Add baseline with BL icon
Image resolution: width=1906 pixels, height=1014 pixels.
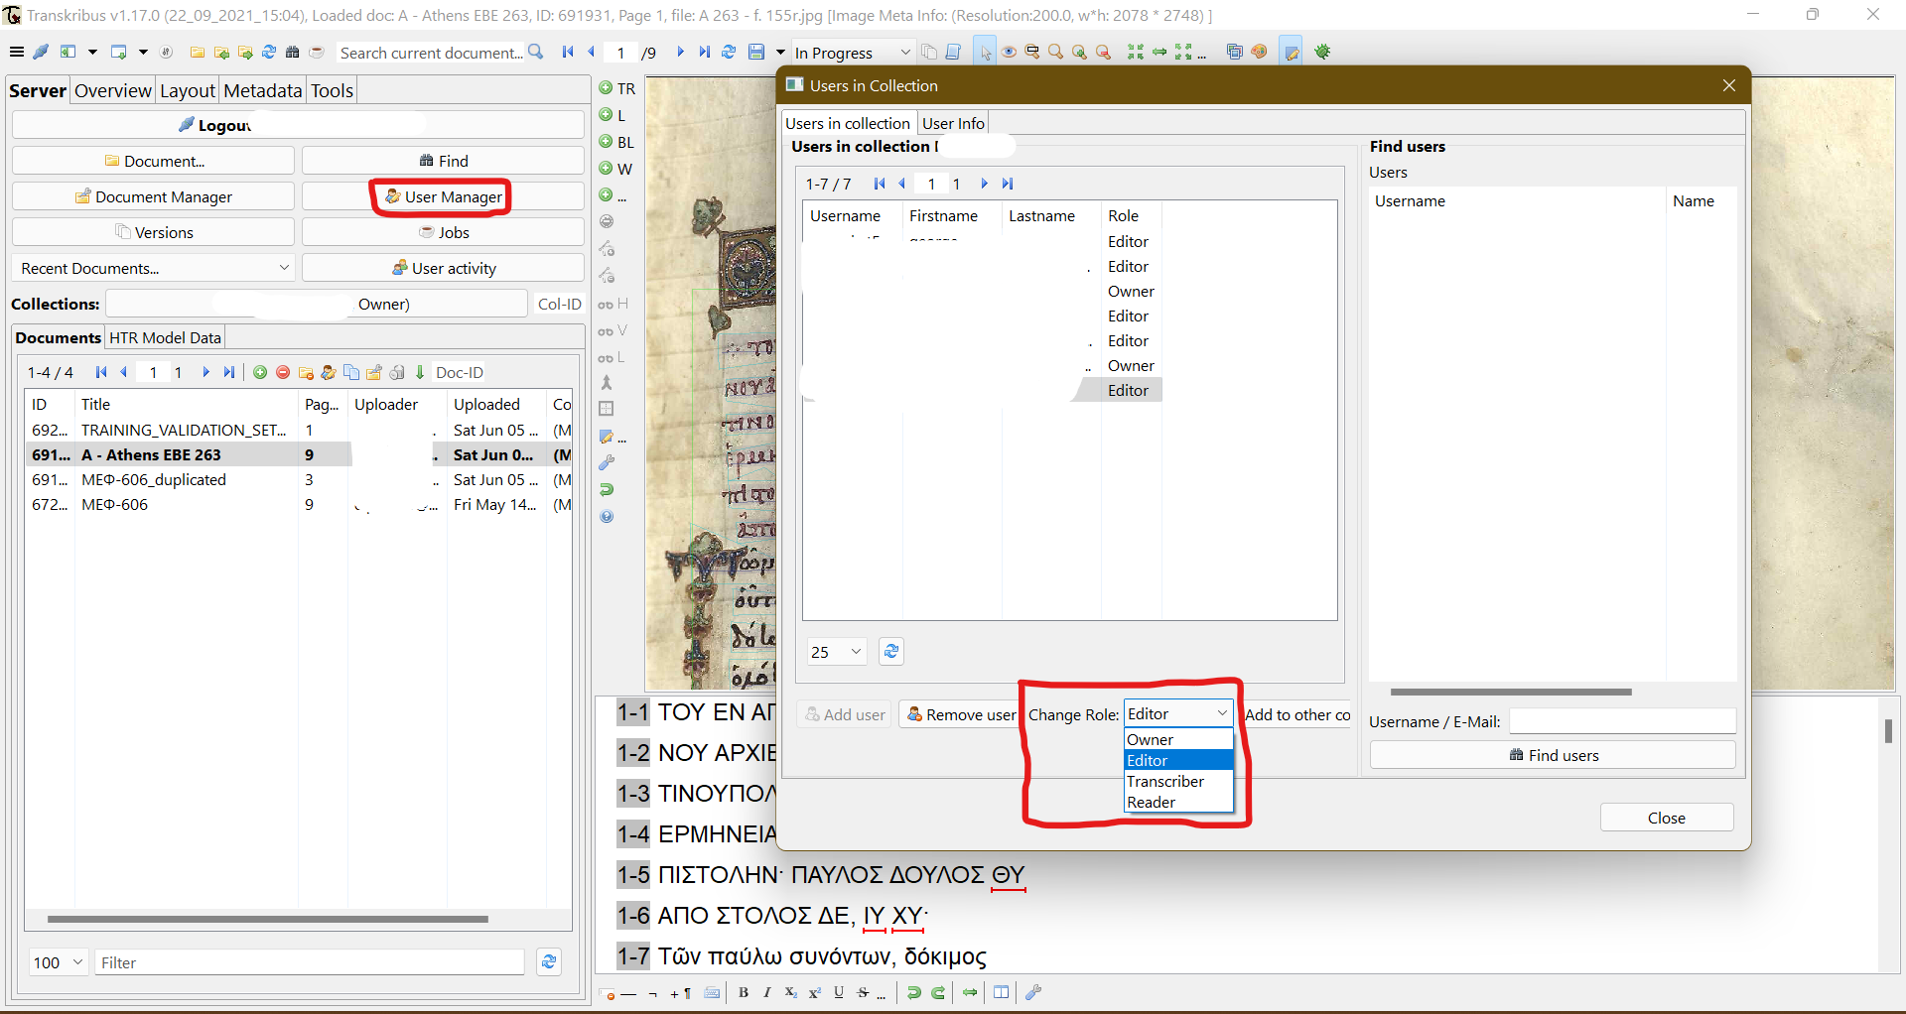[616, 142]
